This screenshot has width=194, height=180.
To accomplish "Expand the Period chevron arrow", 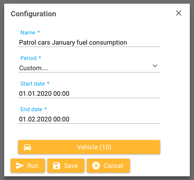I will pos(155,66).
